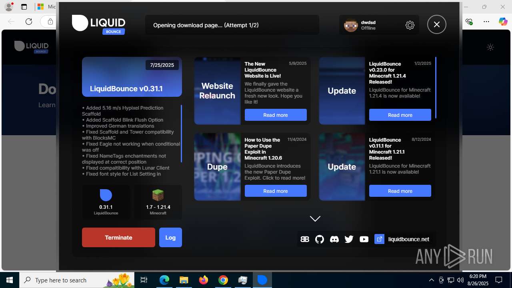Select the Minecraft 1.7 - 1.21.4 version tile
This screenshot has height=288, width=512.
pyautogui.click(x=158, y=202)
